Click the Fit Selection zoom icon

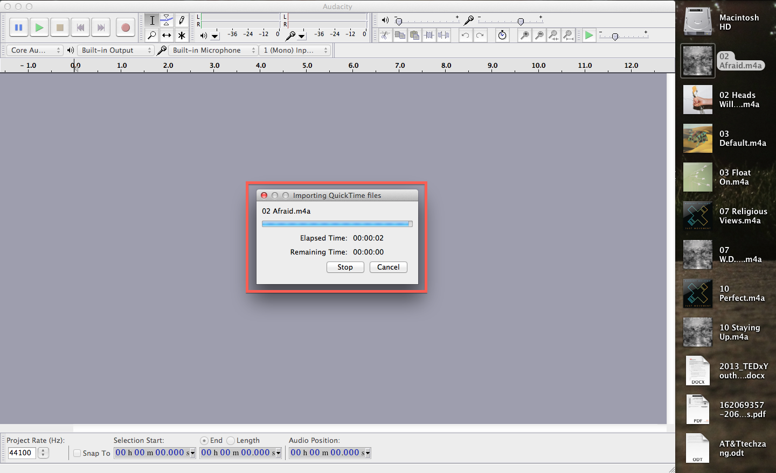pyautogui.click(x=553, y=36)
